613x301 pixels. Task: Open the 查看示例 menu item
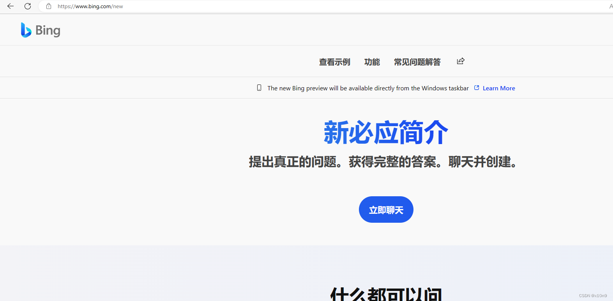click(334, 62)
